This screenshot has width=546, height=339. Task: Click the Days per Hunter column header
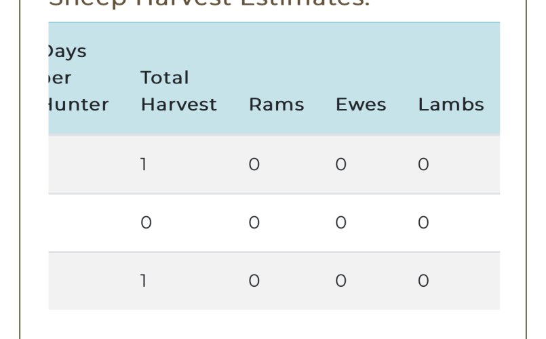pos(79,78)
